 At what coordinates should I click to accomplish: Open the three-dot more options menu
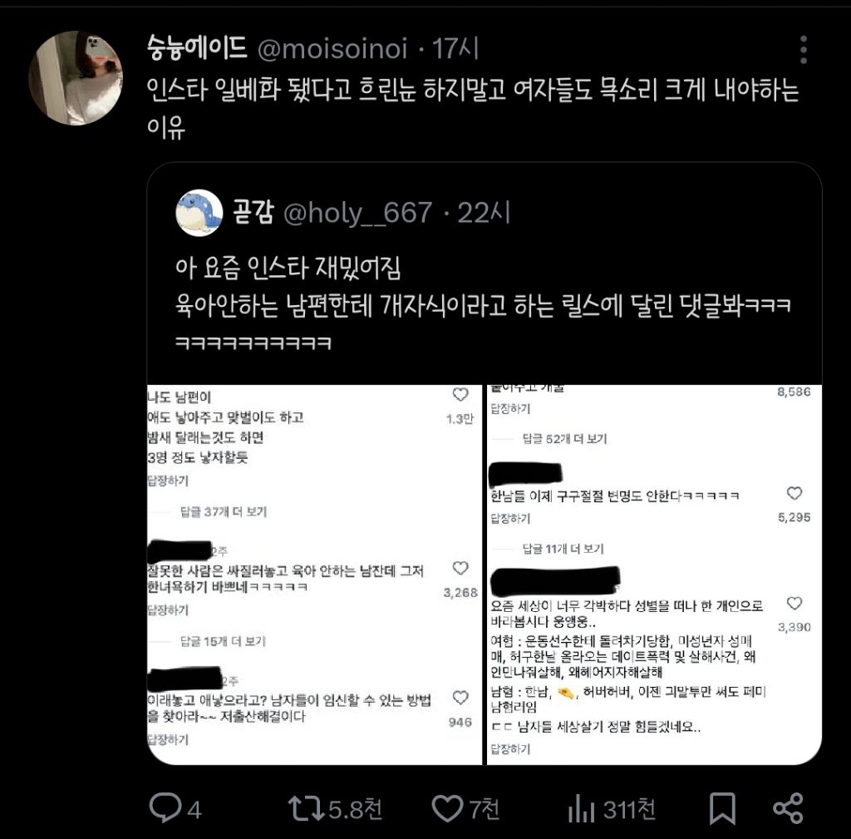pyautogui.click(x=804, y=50)
